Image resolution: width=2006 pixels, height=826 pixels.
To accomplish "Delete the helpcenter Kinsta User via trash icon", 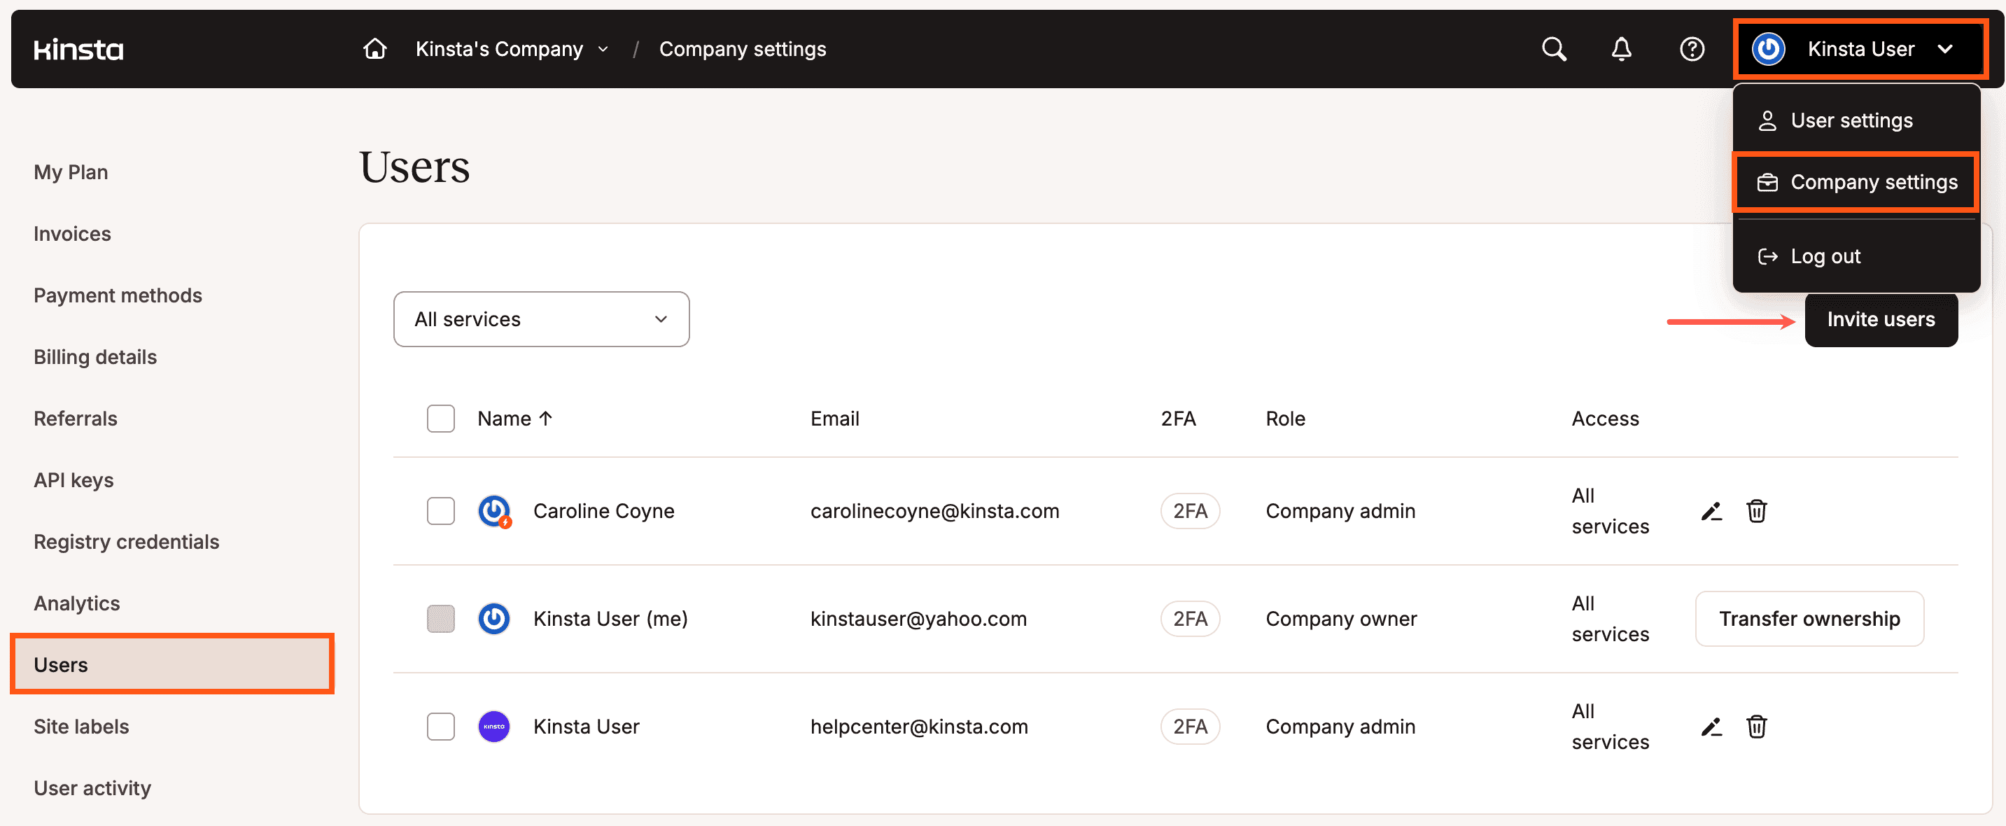I will click(x=1757, y=727).
